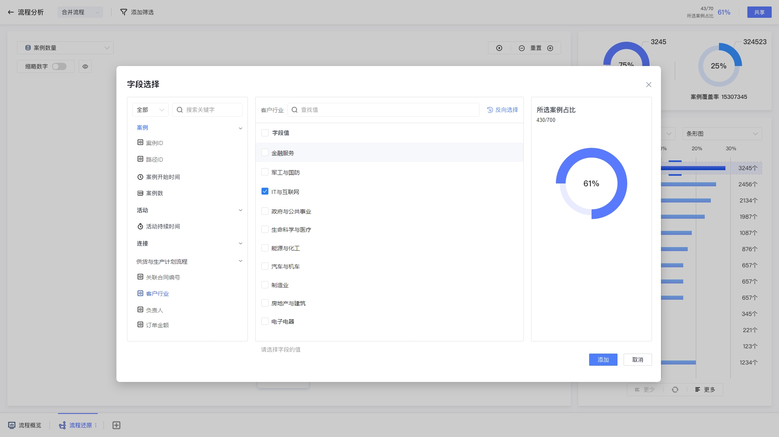Click the add new tab plus icon
779x437 pixels.
pyautogui.click(x=116, y=425)
